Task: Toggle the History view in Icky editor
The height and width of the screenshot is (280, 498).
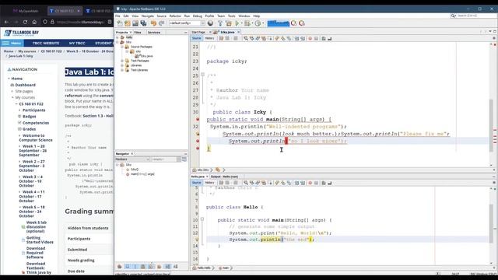Action: coord(209,38)
